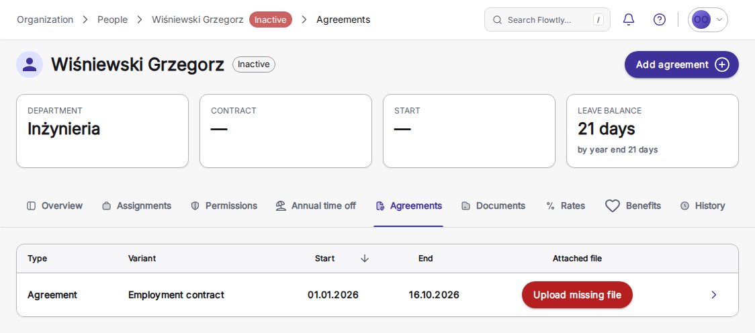Click the End column header
This screenshot has width=755, height=333.
(426, 258)
